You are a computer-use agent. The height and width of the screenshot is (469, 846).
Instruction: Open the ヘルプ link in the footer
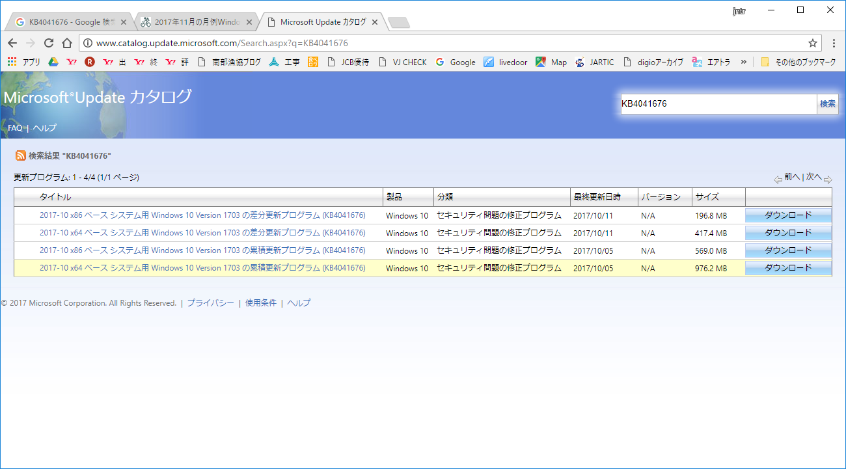click(299, 303)
